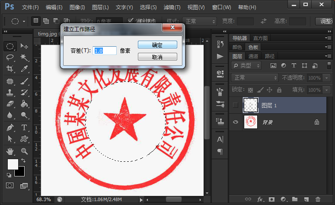Click the 容差 tolerance input field

pyautogui.click(x=105, y=51)
